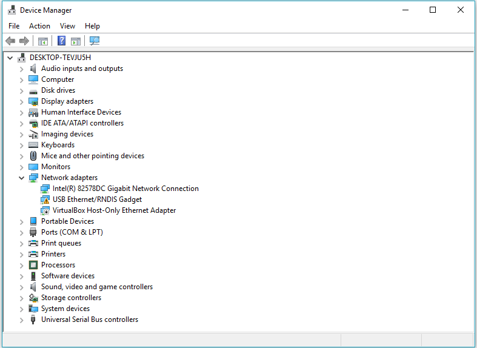Click the Processors category chip icon
Viewport: 477px width, 348px height.
pos(33,265)
